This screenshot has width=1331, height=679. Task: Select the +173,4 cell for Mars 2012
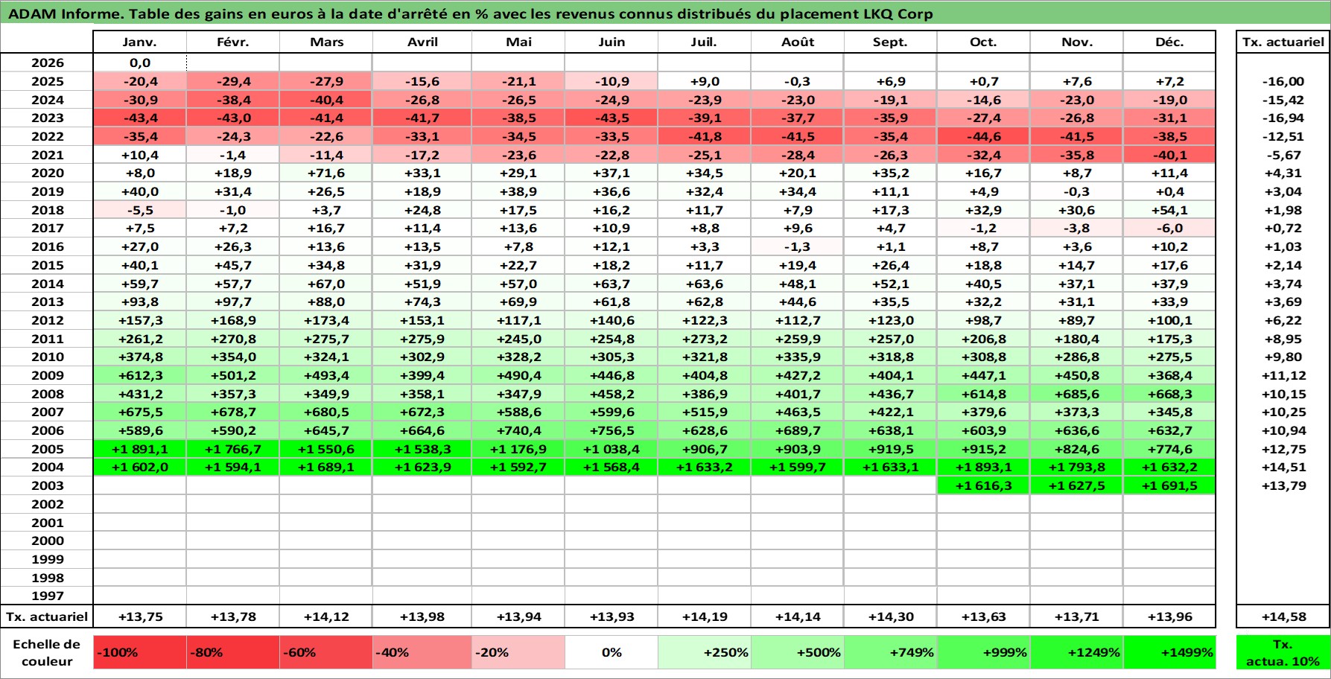(x=326, y=320)
